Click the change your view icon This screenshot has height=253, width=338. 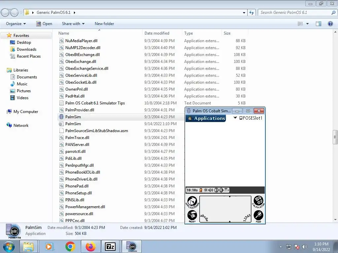point(300,24)
